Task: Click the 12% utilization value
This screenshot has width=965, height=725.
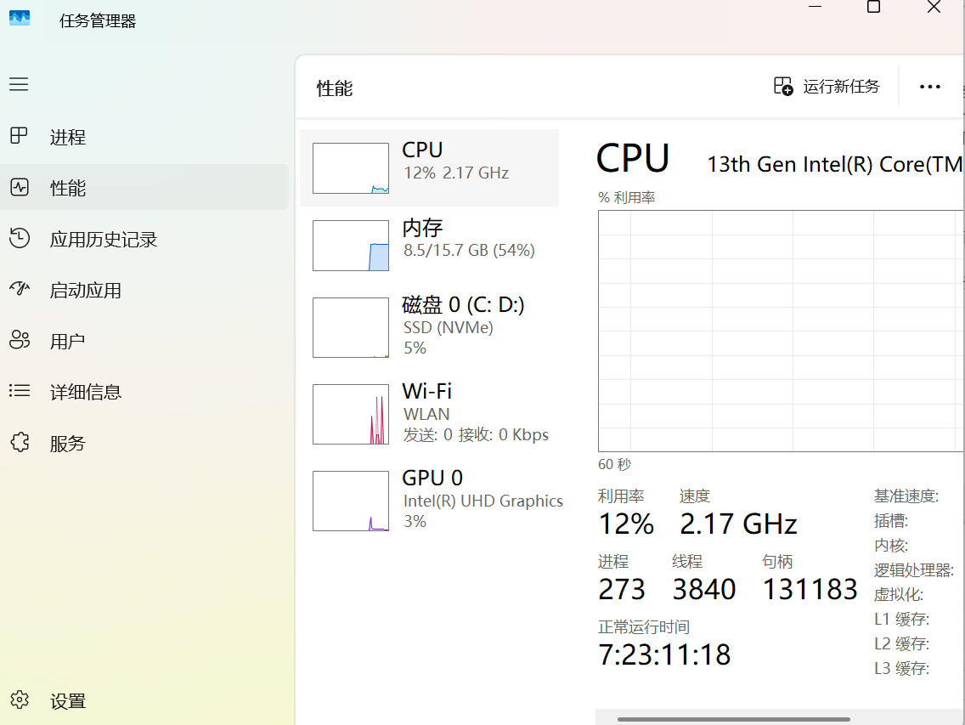Action: pyautogui.click(x=626, y=524)
